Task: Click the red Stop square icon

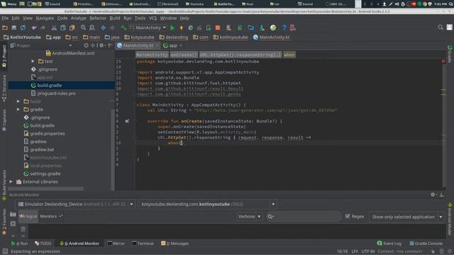Action: tap(218, 28)
